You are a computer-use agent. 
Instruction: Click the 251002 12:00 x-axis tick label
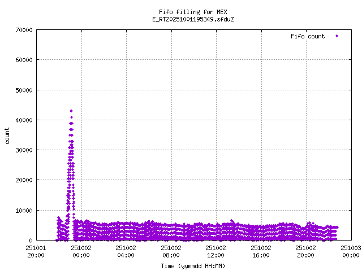coord(216,251)
